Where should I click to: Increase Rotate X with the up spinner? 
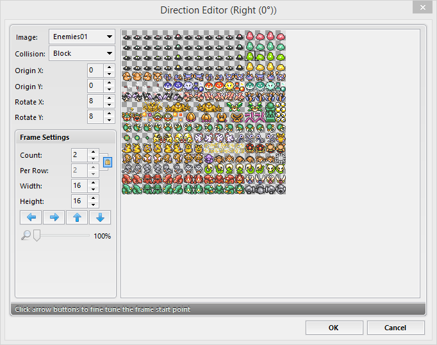[x=109, y=98]
